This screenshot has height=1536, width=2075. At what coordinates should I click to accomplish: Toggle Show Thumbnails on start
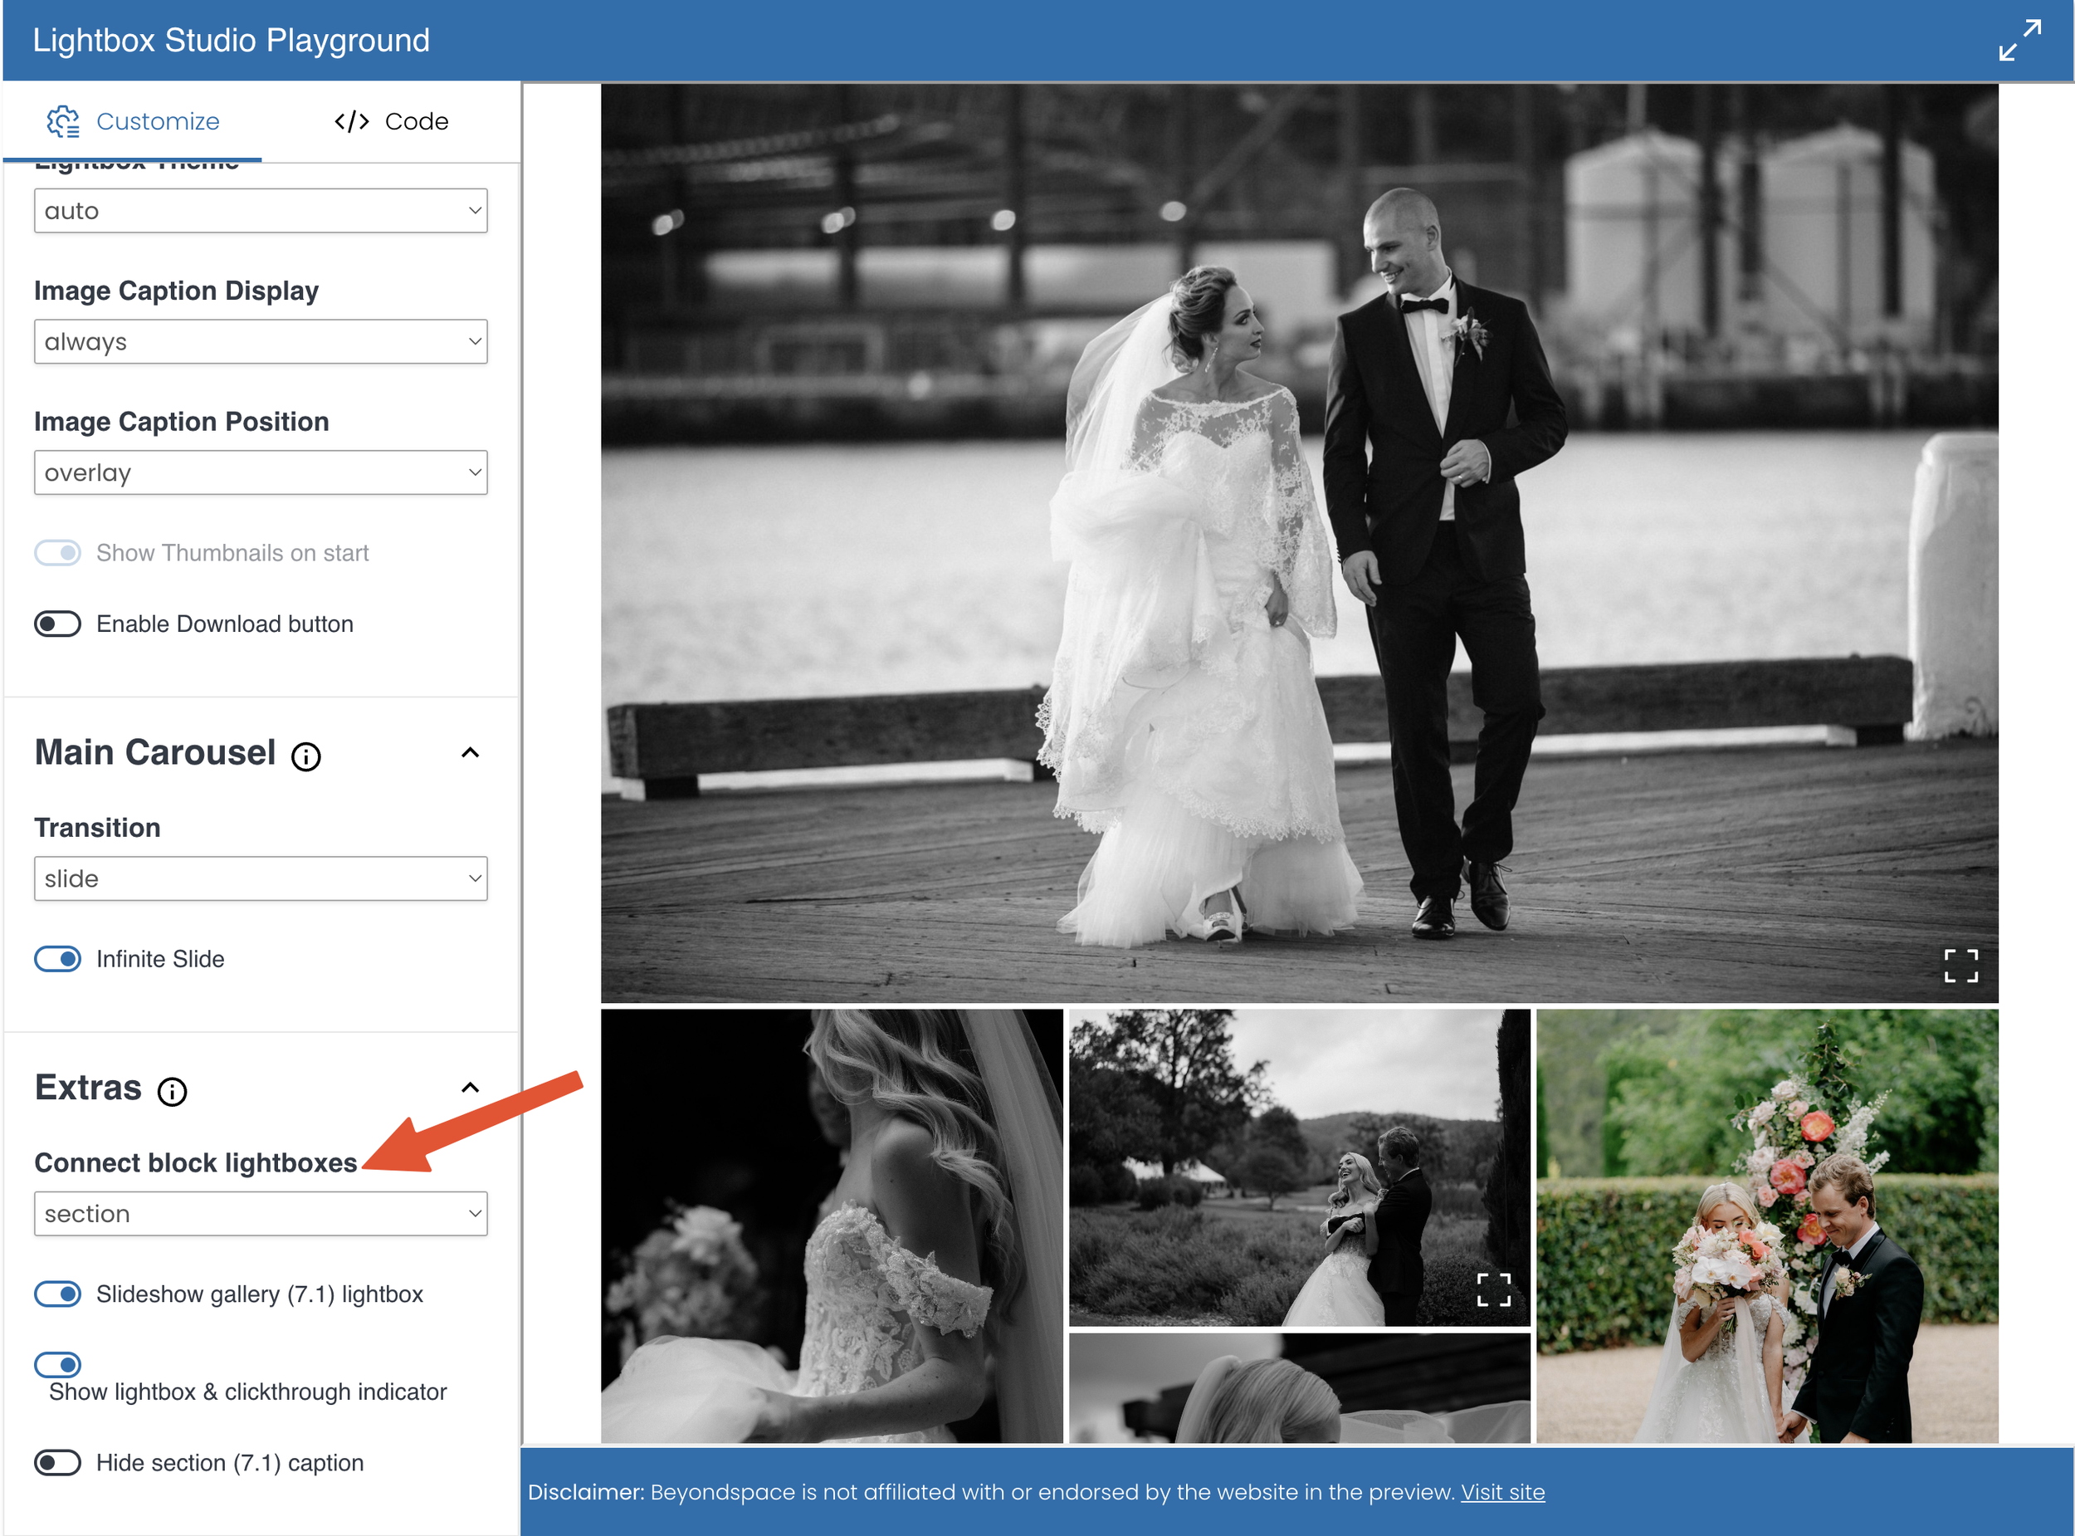(x=57, y=552)
